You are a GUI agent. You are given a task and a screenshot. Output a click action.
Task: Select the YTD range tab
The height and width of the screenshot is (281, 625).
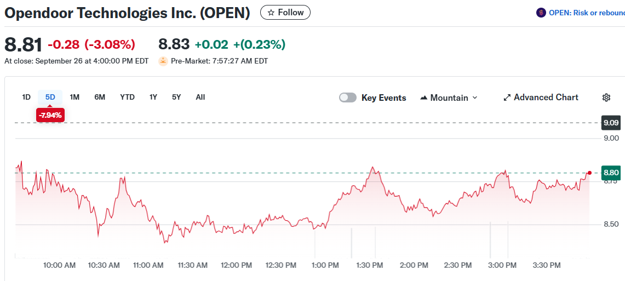click(128, 97)
